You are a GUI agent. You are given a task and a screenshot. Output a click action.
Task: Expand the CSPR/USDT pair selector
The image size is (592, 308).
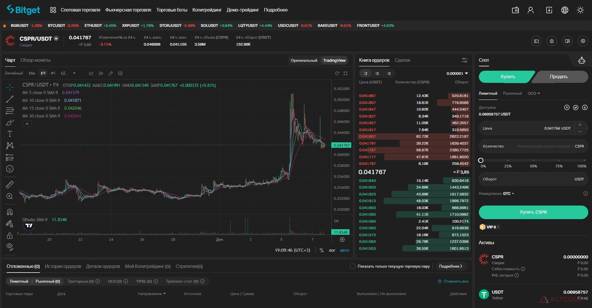click(x=56, y=38)
